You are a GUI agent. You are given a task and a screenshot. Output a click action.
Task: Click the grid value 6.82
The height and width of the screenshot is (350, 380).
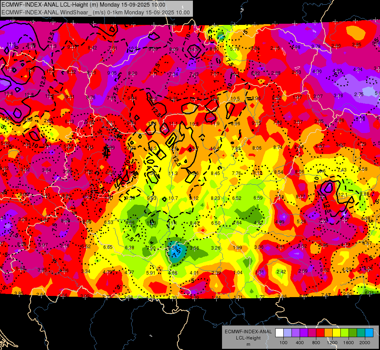[255, 73]
